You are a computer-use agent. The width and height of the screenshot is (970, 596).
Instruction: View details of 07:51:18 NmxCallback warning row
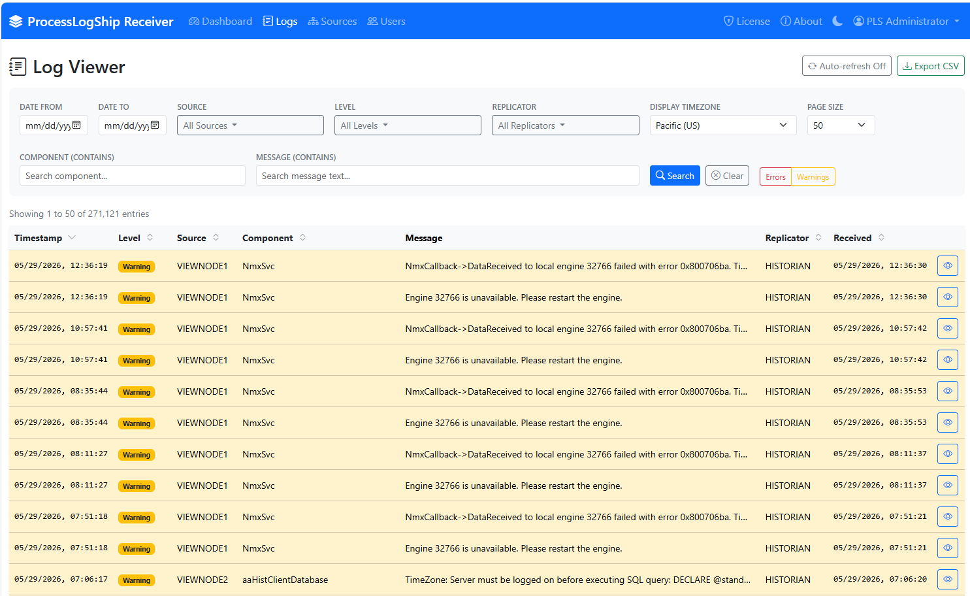click(x=947, y=517)
